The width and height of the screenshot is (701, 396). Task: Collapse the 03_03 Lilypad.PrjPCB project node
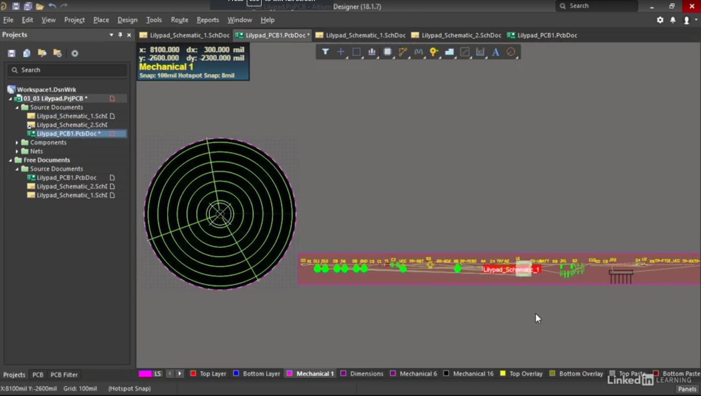point(11,98)
